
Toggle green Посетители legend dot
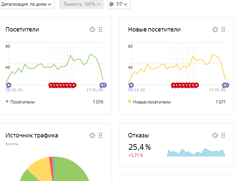click(7, 101)
